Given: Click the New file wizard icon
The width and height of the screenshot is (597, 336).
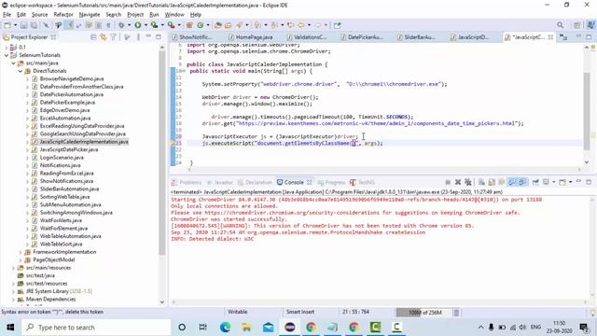Looking at the screenshot, I should click(7, 25).
